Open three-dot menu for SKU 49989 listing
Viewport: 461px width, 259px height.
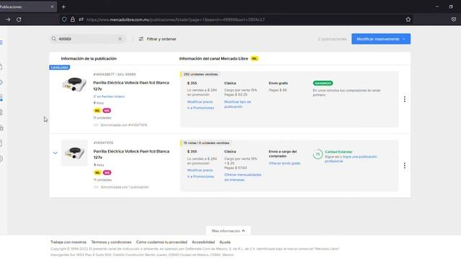[405, 99]
